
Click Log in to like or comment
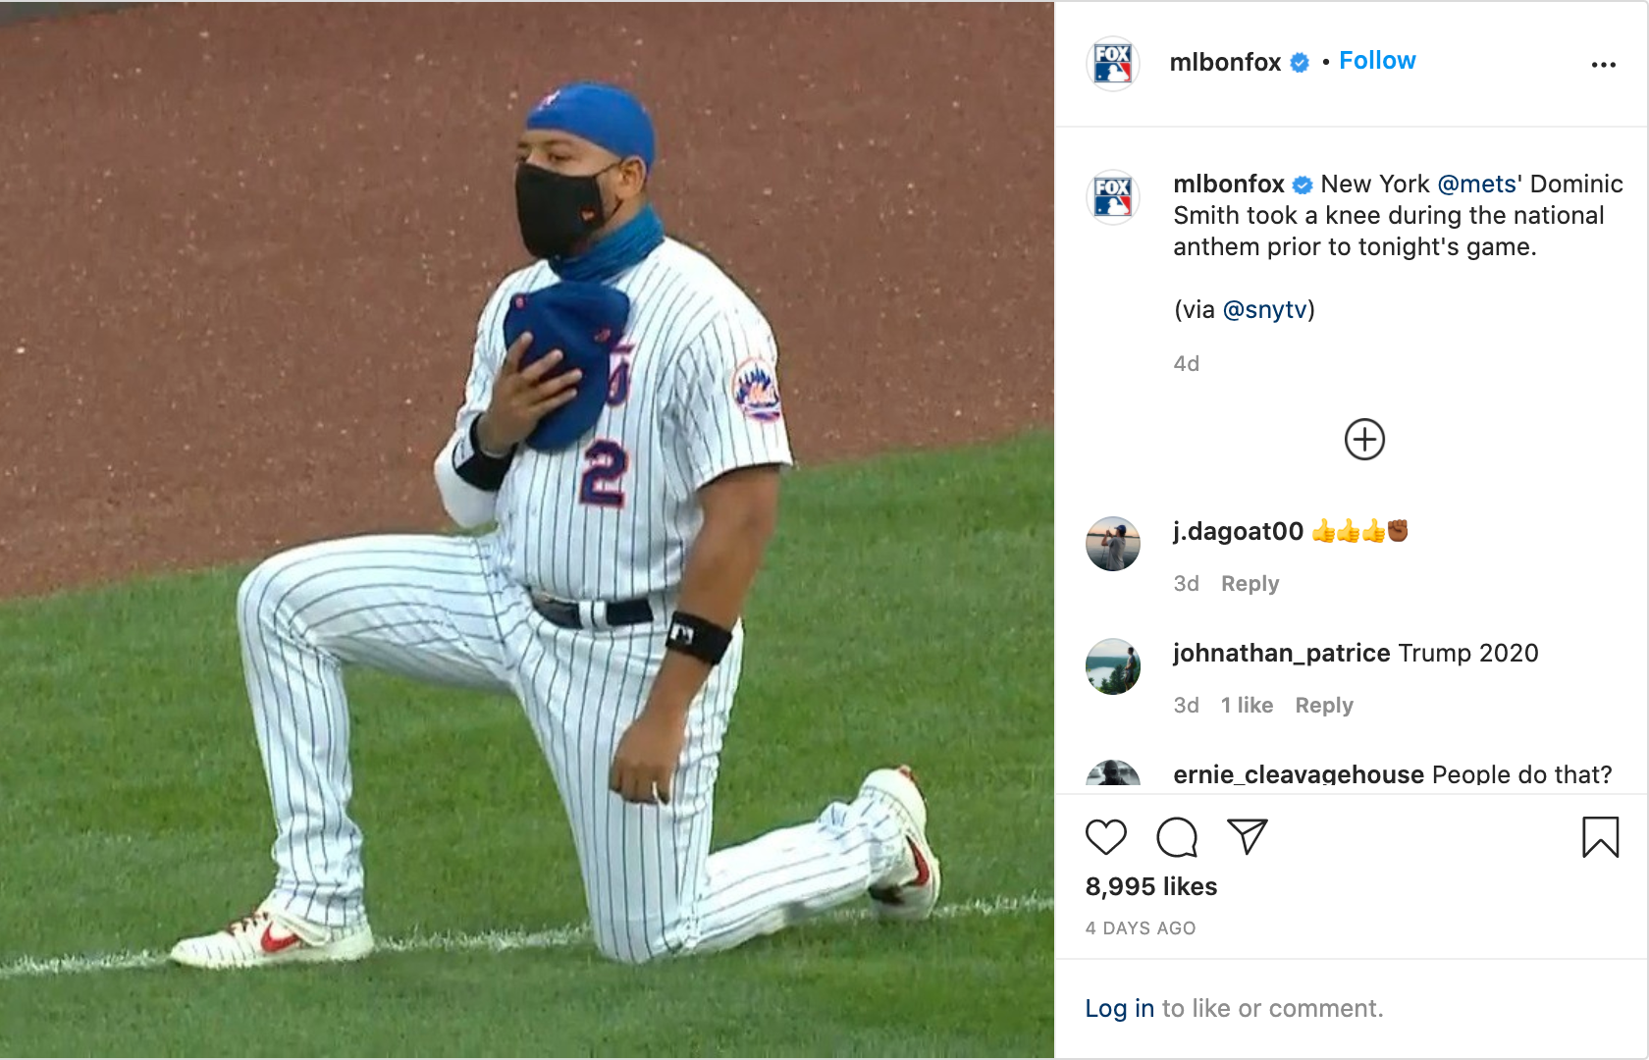(x=1118, y=1007)
